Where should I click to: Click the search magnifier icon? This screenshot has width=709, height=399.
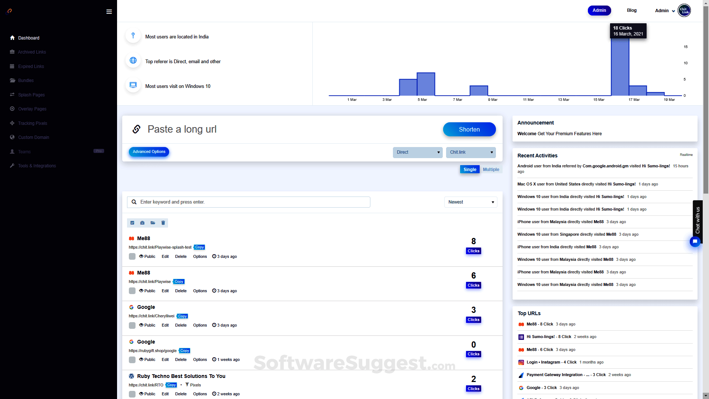[x=134, y=202]
